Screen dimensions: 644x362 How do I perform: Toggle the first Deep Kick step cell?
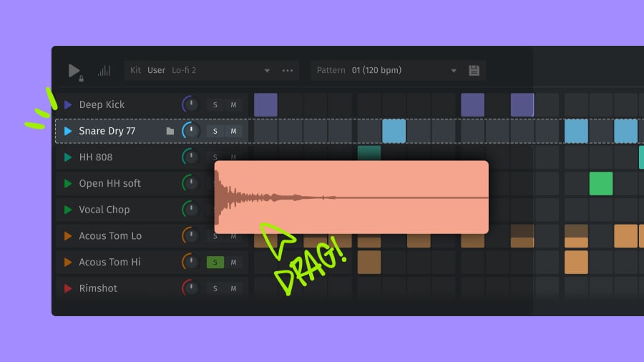(x=265, y=104)
